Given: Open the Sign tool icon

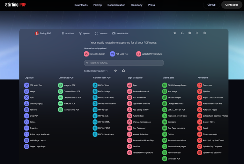Looking at the screenshot, I should 130,85.
